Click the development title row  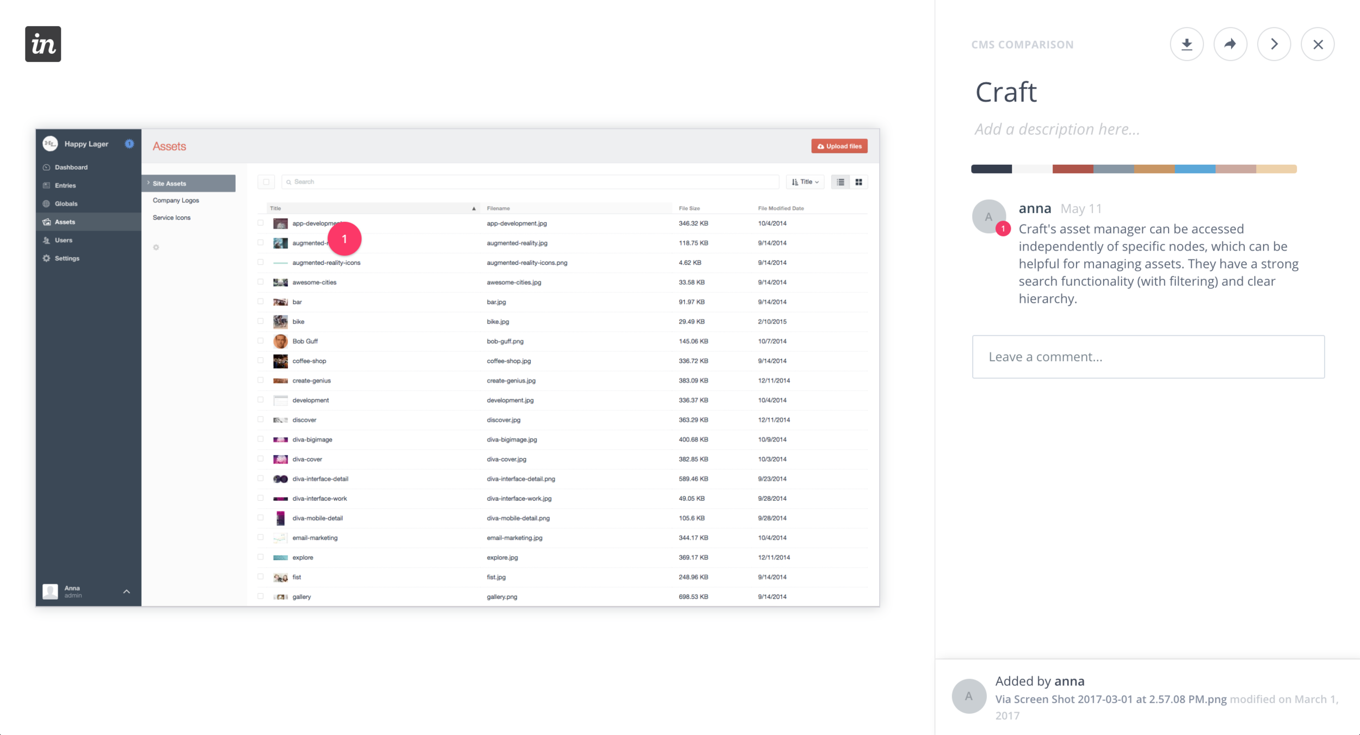311,400
